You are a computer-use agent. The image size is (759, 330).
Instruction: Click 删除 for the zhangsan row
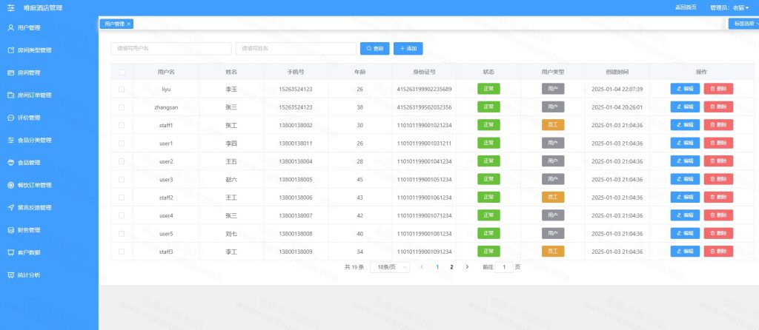pyautogui.click(x=718, y=107)
